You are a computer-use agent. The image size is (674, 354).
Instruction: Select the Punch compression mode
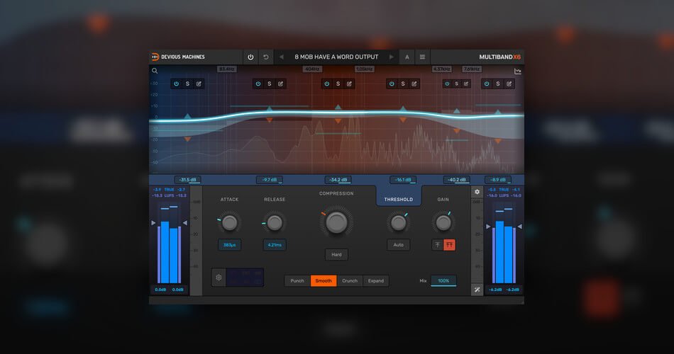tap(297, 281)
